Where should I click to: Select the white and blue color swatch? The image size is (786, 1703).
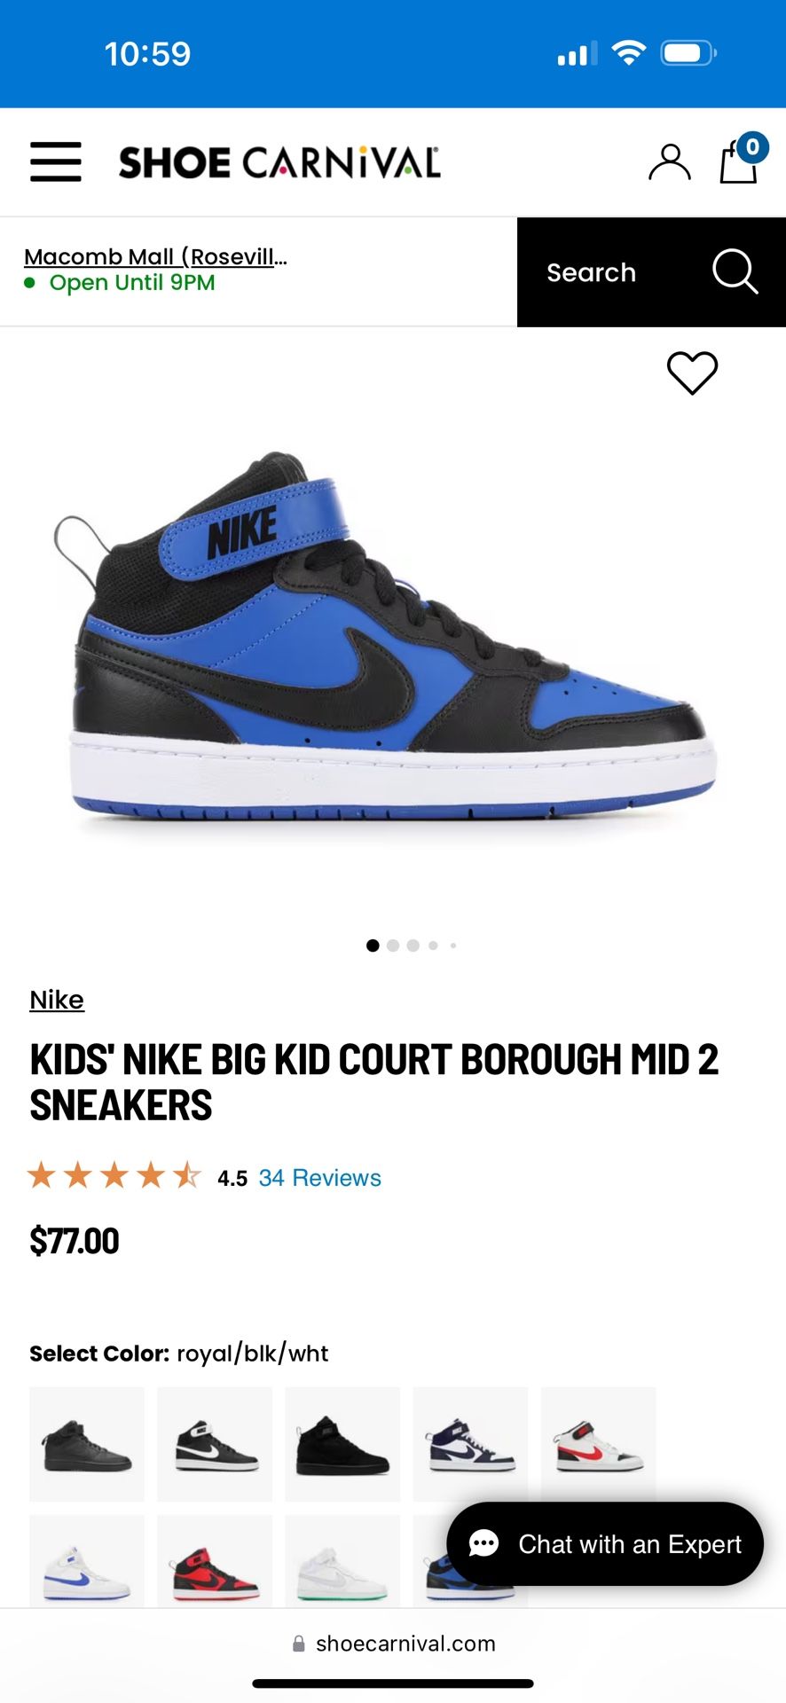[87, 1561]
